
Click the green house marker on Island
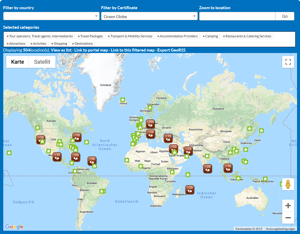point(122,100)
